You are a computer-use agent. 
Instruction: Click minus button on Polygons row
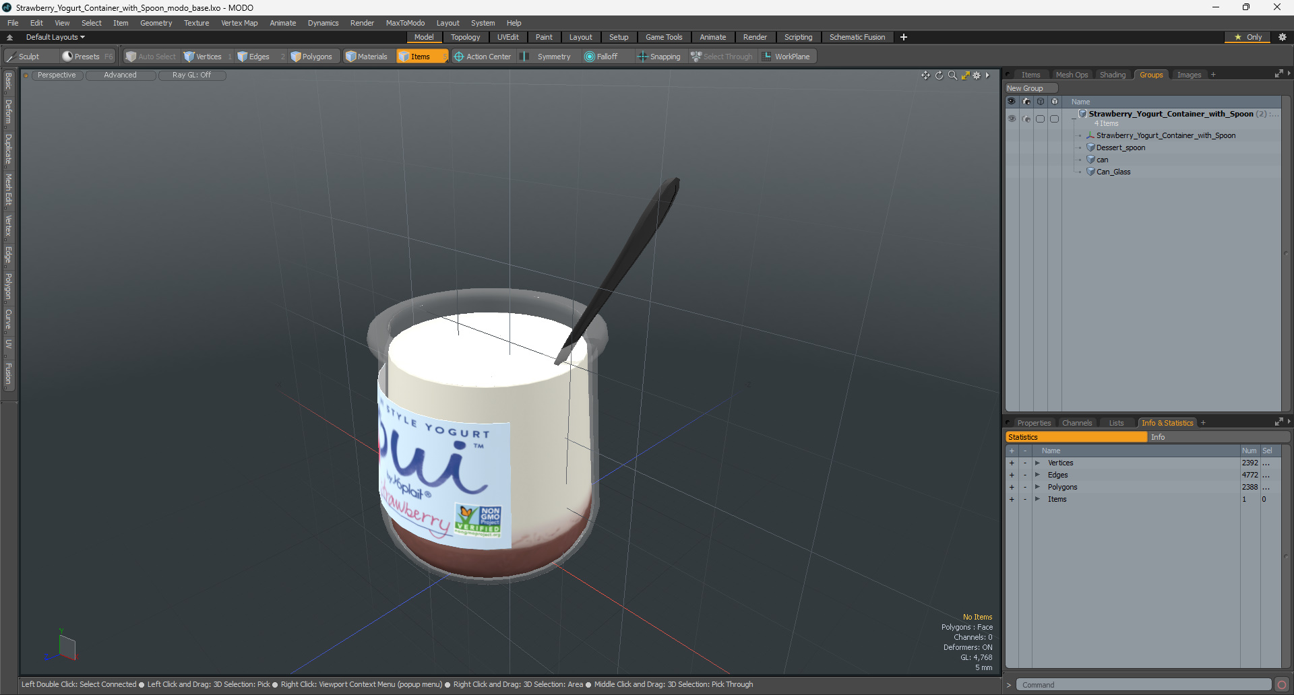click(x=1025, y=487)
